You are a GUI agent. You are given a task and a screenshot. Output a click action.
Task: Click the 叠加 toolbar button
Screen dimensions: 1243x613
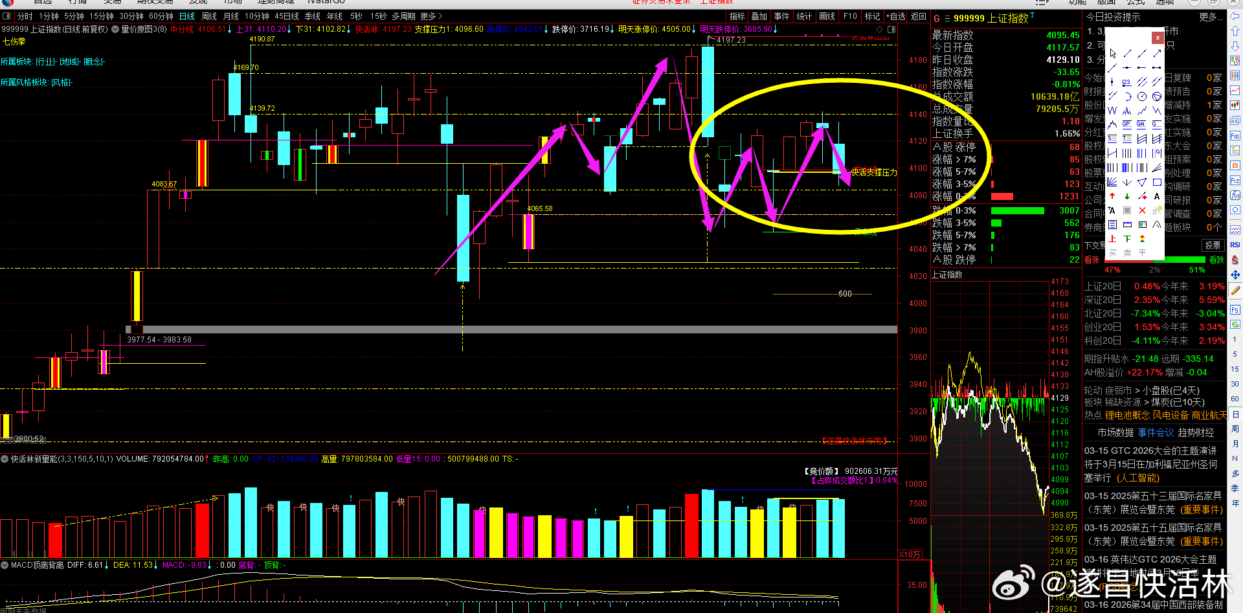click(759, 16)
